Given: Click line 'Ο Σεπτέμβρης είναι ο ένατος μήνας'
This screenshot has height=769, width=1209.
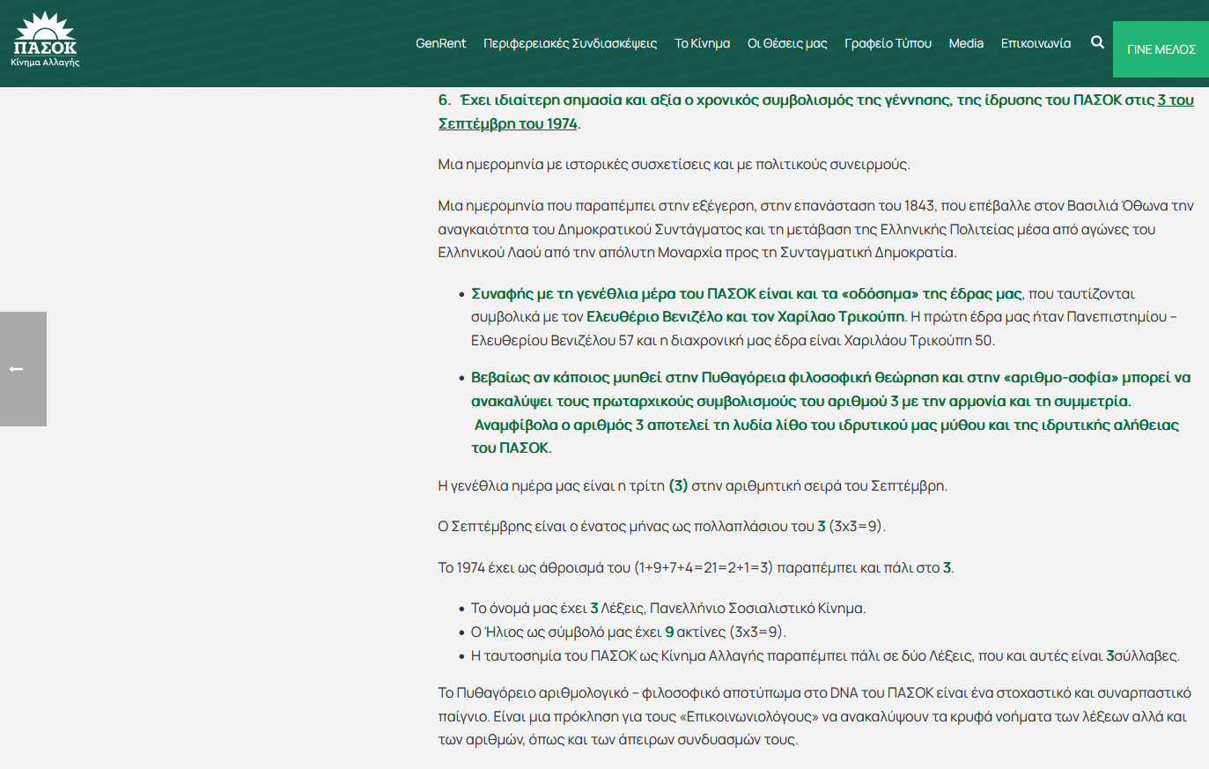Looking at the screenshot, I should [661, 526].
